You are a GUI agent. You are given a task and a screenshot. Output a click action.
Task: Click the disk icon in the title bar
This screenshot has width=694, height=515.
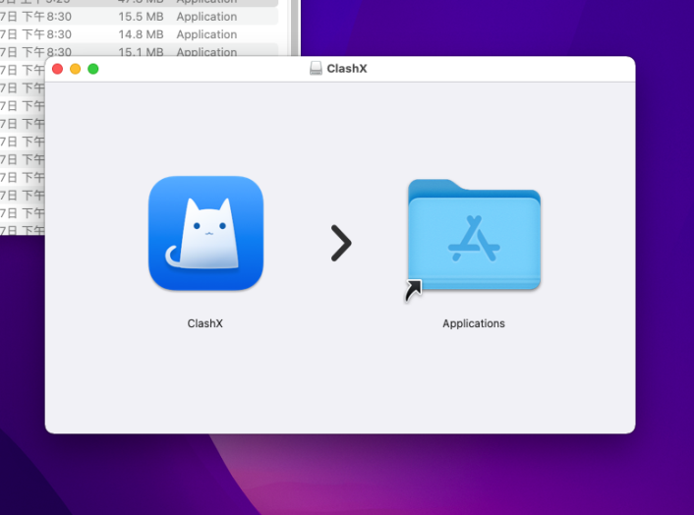[316, 68]
